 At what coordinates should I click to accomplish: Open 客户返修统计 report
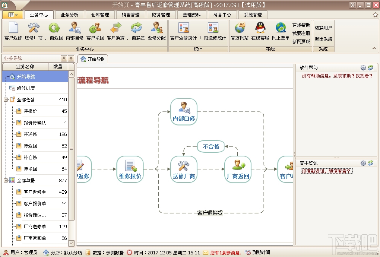point(183,31)
